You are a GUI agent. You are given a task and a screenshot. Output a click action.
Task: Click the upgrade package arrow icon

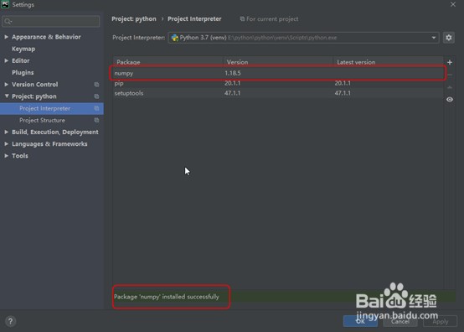tap(450, 87)
